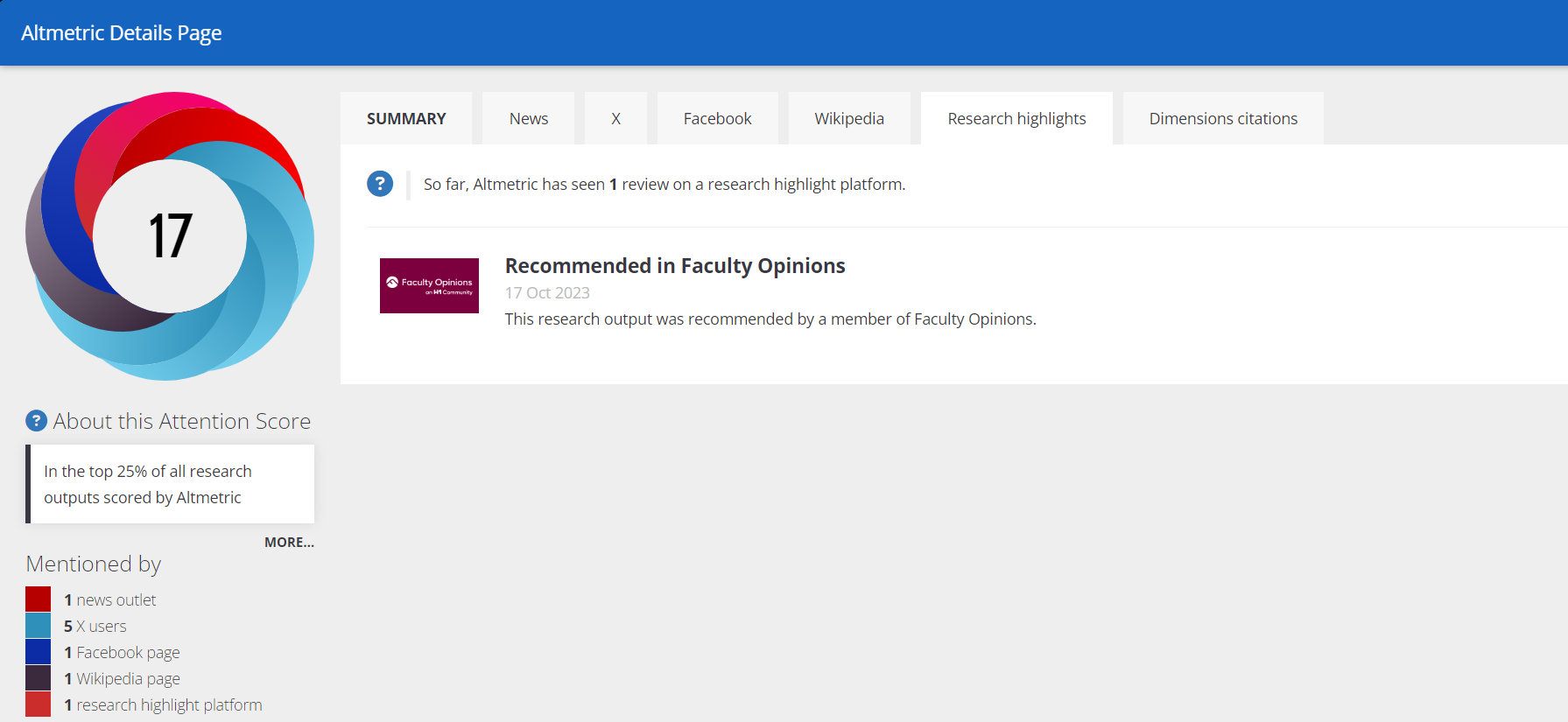Click the dark purple Wikipedia page square

coord(39,678)
